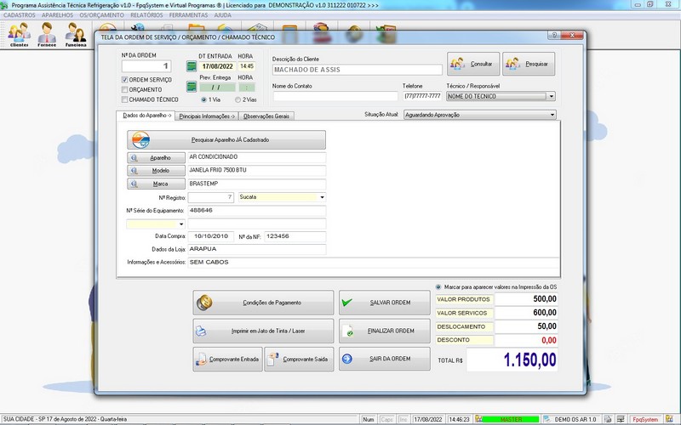The height and width of the screenshot is (425, 681).
Task: Click the SAIR DA ORDEM button
Action: point(385,359)
